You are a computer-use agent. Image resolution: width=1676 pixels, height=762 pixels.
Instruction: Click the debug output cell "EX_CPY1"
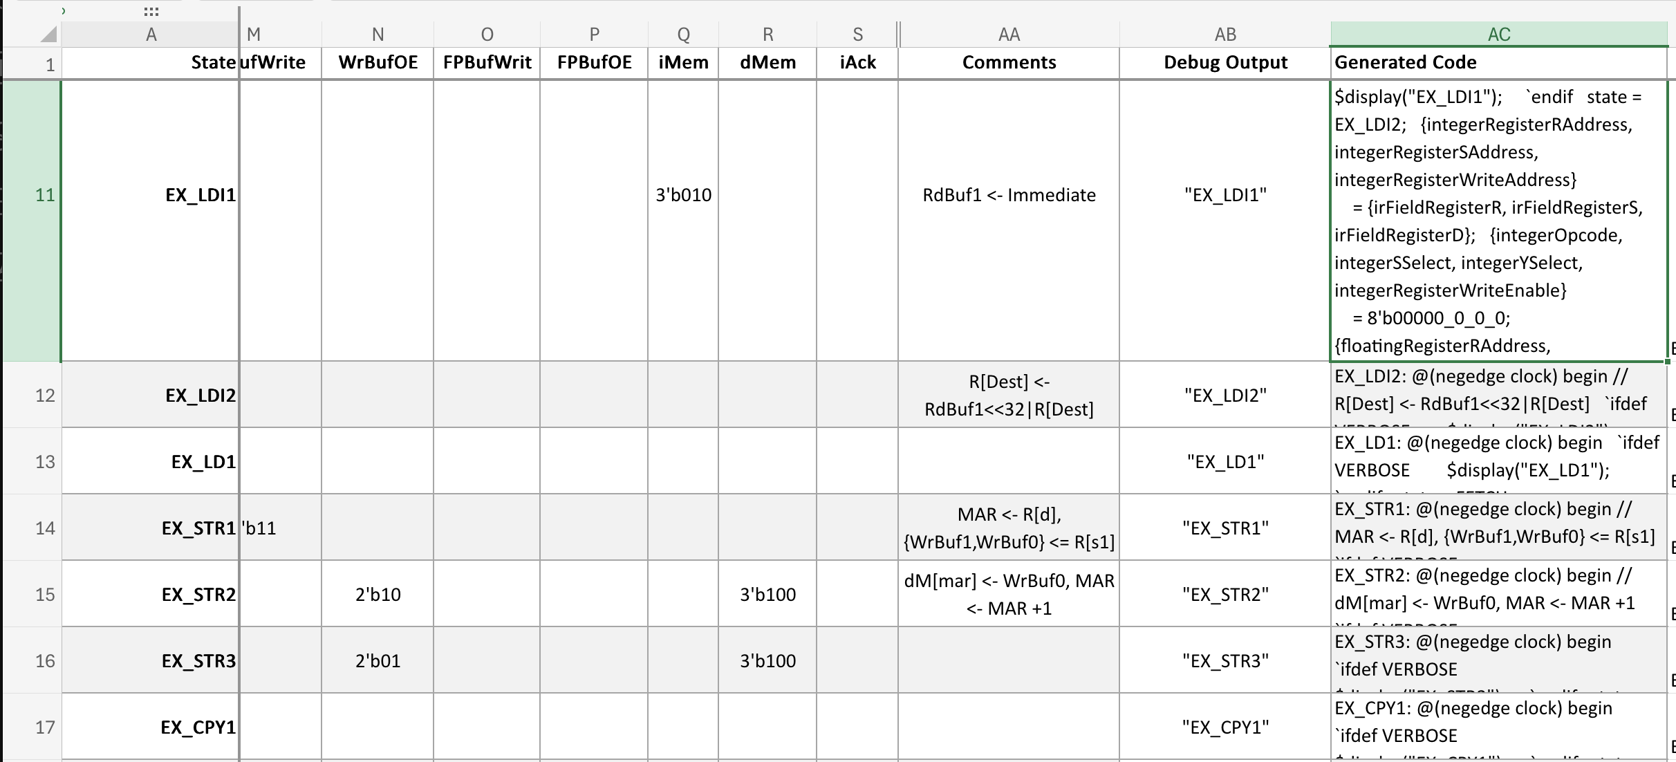1225,727
